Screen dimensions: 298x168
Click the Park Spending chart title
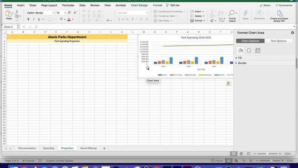tap(196, 37)
